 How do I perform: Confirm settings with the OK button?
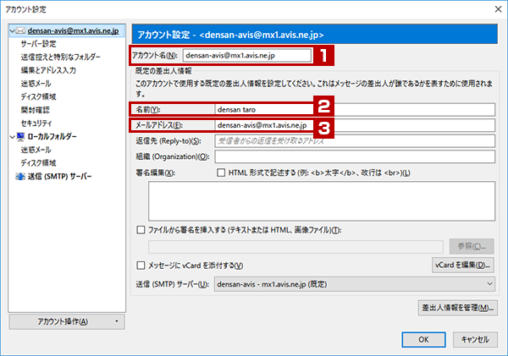point(423,339)
